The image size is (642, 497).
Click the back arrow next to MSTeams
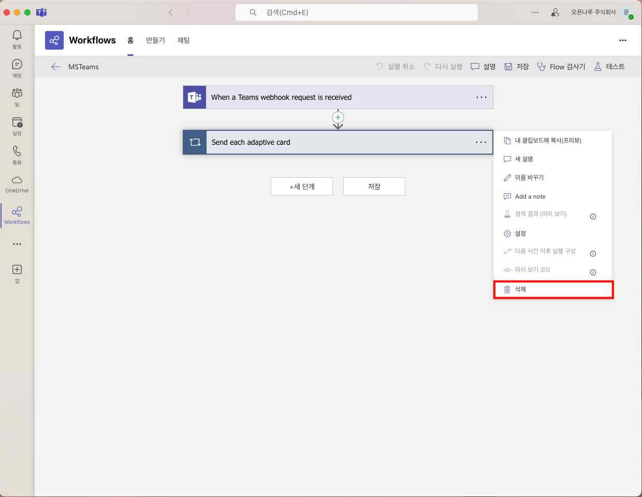pyautogui.click(x=55, y=67)
